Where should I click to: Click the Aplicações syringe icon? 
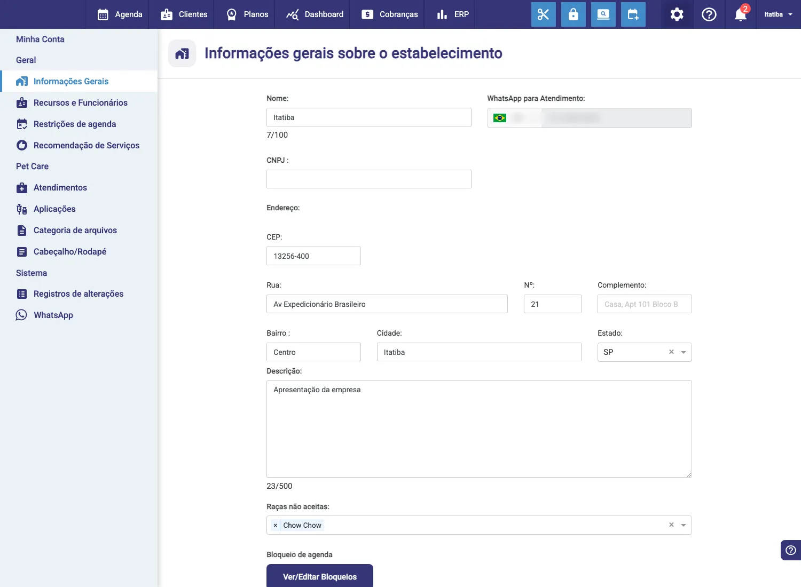[22, 209]
